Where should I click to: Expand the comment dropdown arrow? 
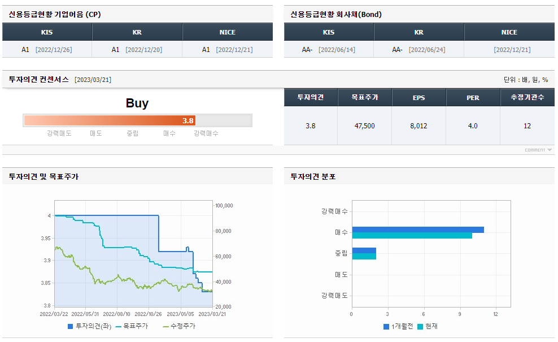550,150
